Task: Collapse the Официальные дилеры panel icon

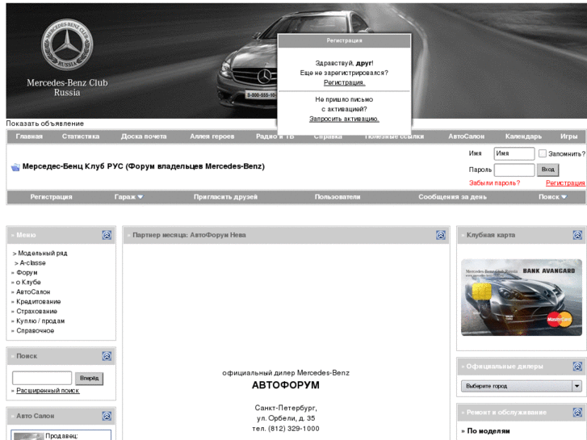Action: pos(577,367)
